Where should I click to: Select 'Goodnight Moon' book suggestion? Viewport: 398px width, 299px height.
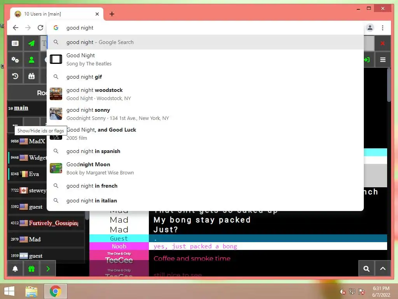click(205, 168)
